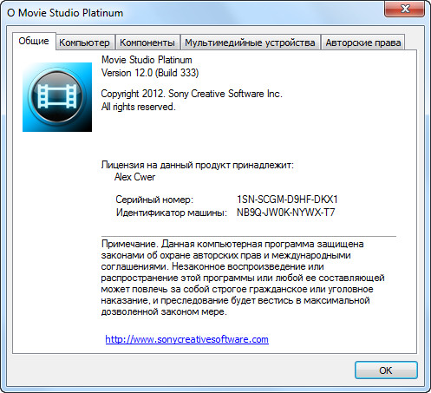Click the Copyright 2012 Sony Creative Software line
431x393 pixels.
(x=192, y=94)
